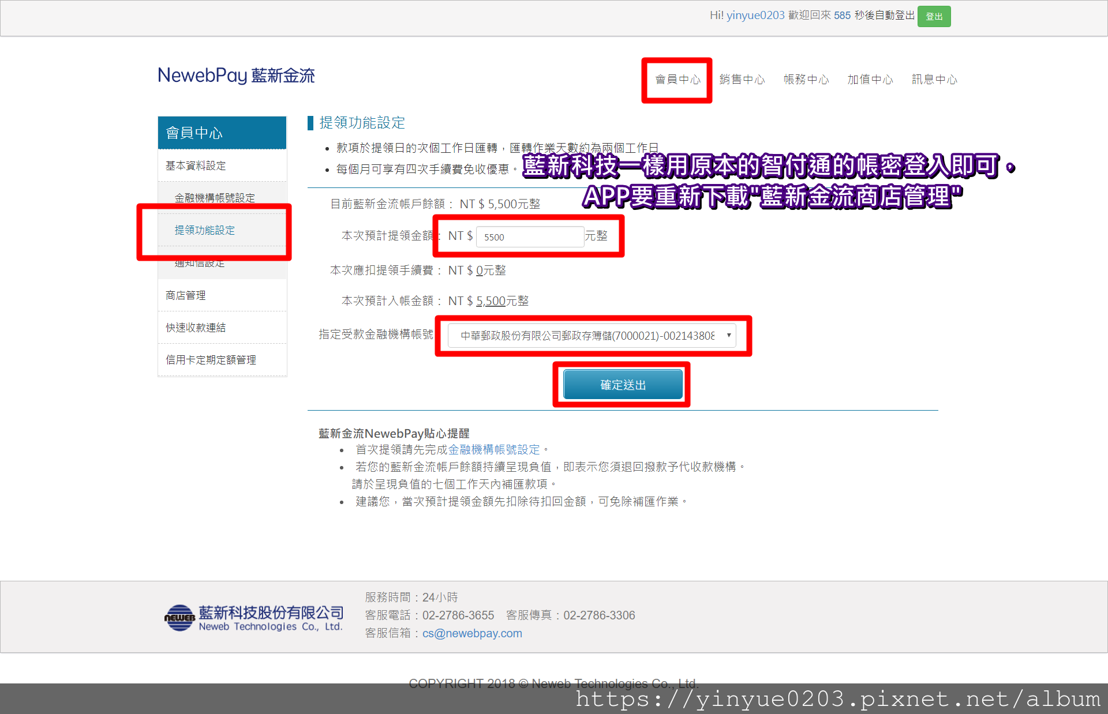Click the green 登出 logout button
This screenshot has height=714, width=1108.
pos(934,16)
